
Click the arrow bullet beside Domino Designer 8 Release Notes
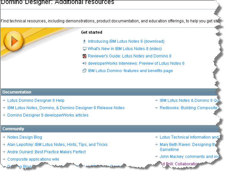(x=4, y=108)
